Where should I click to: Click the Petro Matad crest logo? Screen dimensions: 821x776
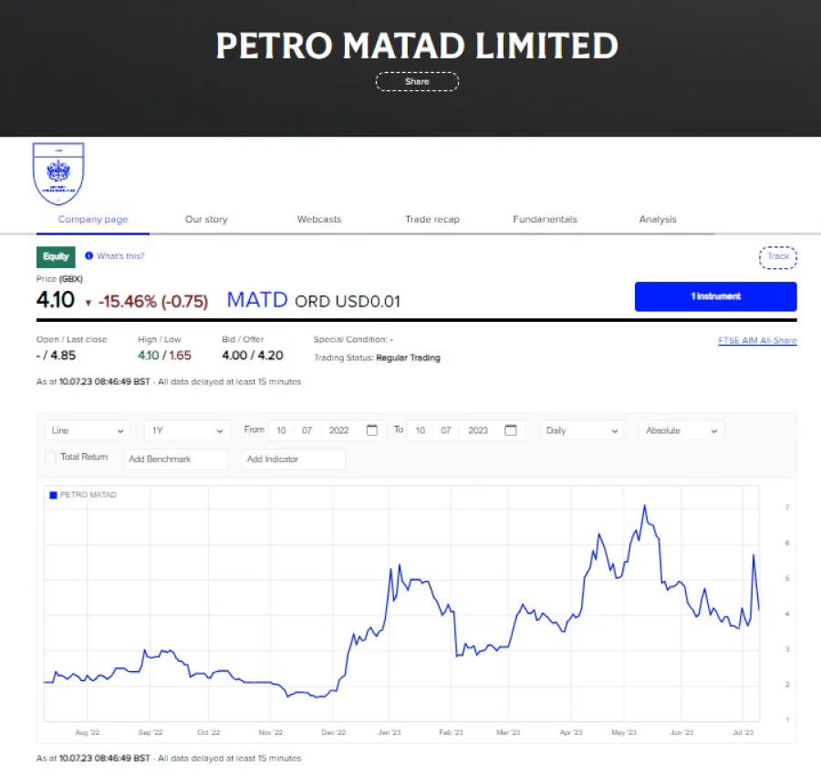tap(57, 171)
